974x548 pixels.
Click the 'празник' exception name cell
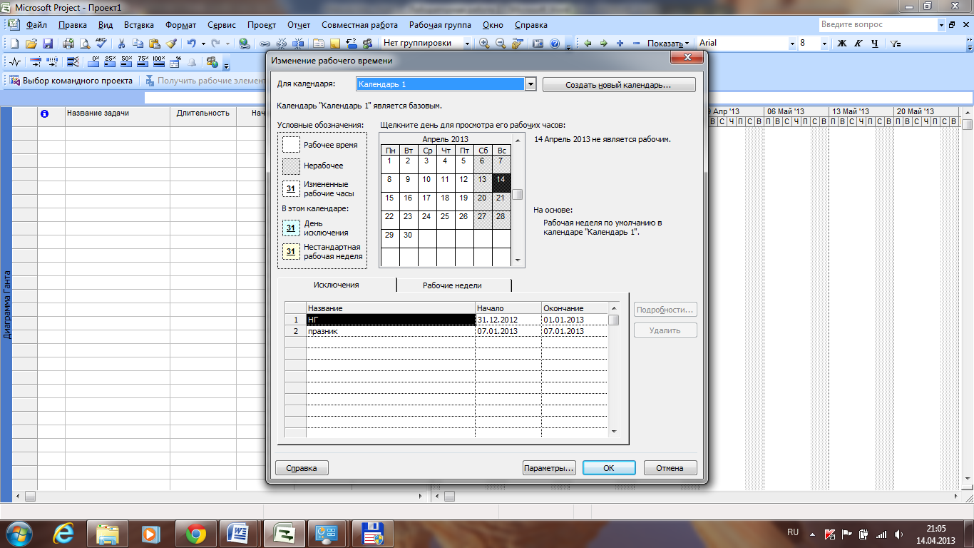point(391,331)
